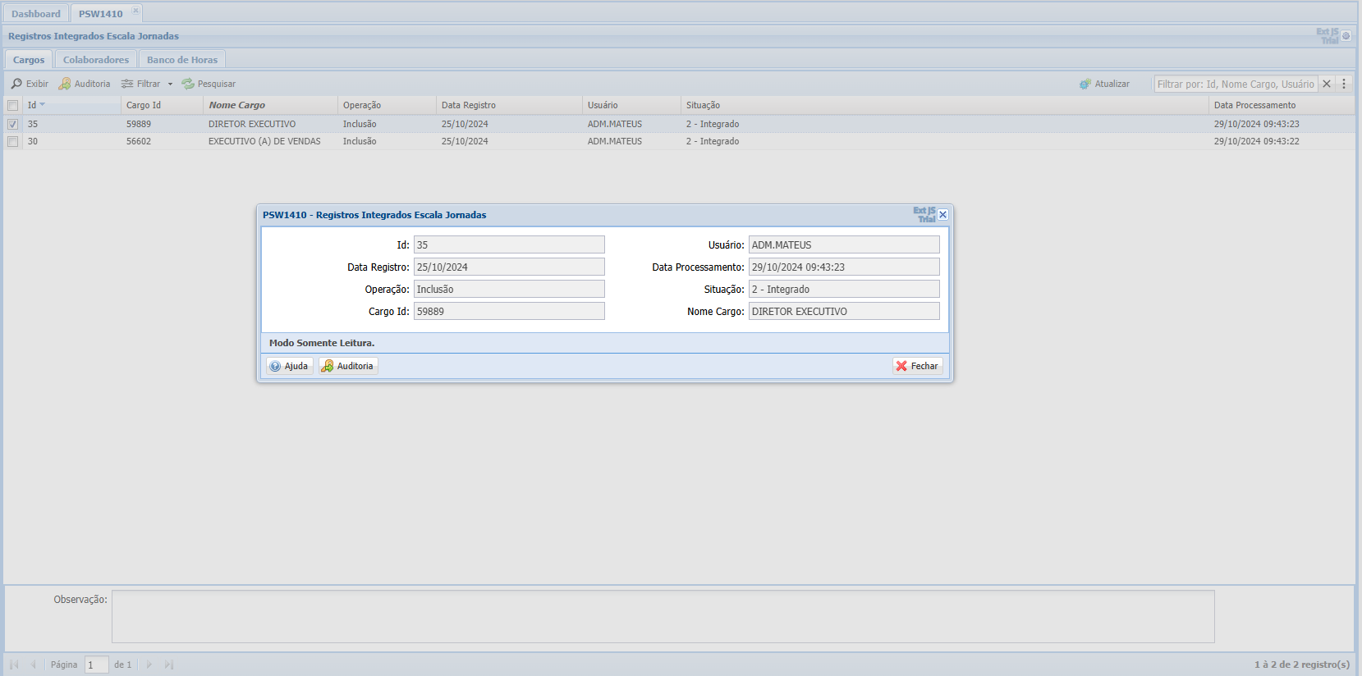Clear the filter field with the X icon
Image resolution: width=1362 pixels, height=676 pixels.
(1327, 84)
